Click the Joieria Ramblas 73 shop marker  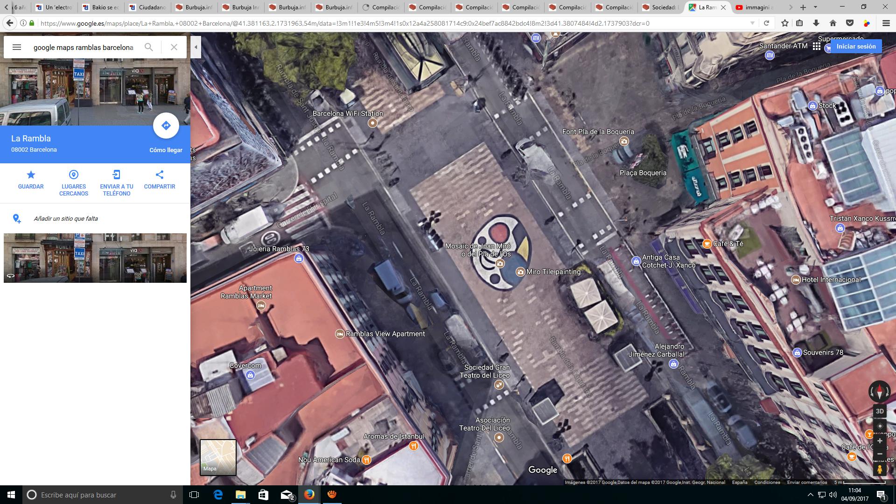[x=299, y=258]
